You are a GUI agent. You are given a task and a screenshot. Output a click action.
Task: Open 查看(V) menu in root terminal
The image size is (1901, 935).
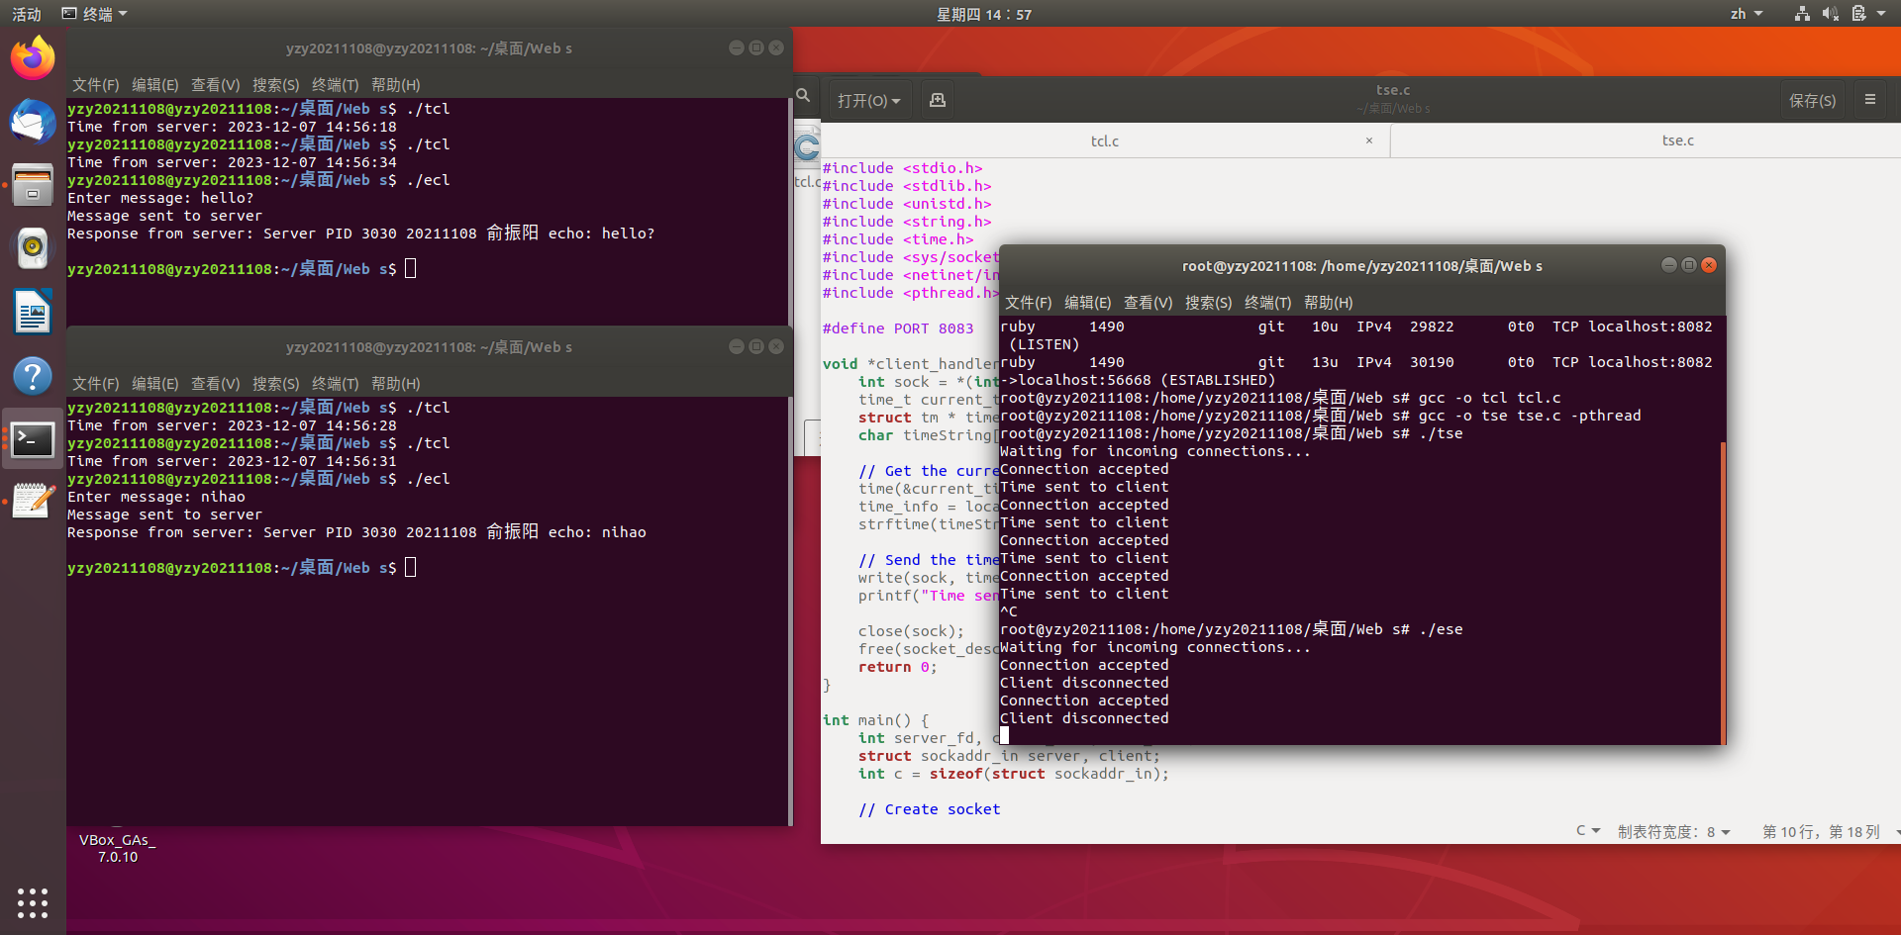tap(1149, 303)
